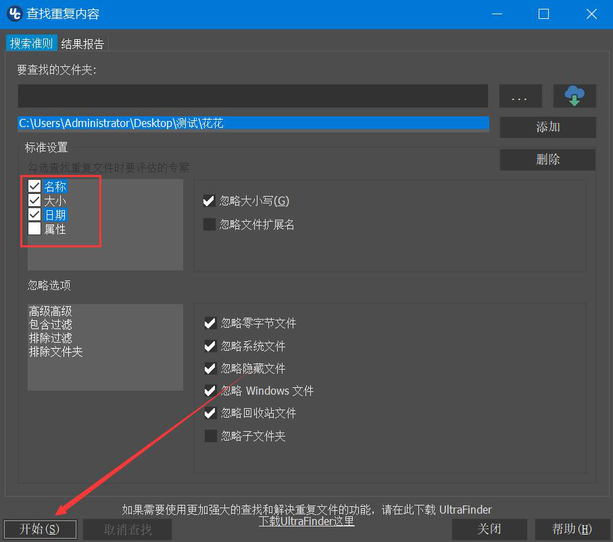
Task: Start search with 开始(S) button
Action: point(40,529)
